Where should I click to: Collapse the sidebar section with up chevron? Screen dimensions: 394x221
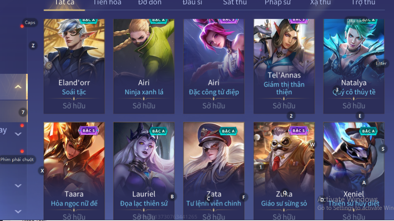click(x=18, y=87)
